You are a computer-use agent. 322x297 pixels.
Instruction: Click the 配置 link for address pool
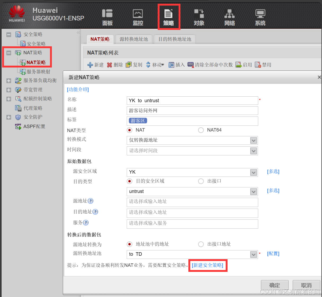coord(273,254)
